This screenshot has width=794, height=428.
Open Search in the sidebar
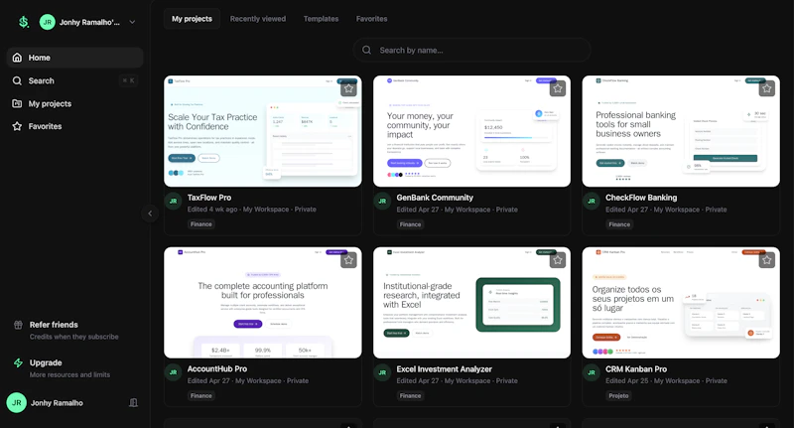tap(75, 80)
